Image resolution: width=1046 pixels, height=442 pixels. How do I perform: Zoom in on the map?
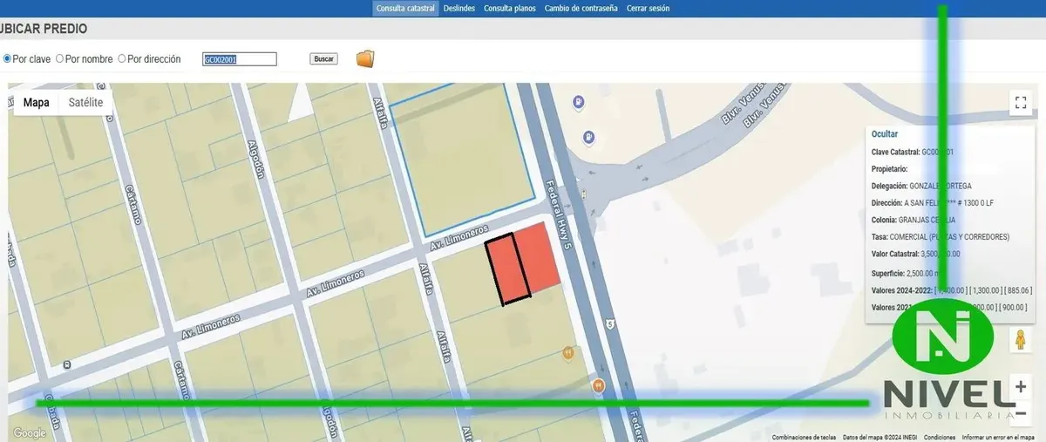(1021, 385)
